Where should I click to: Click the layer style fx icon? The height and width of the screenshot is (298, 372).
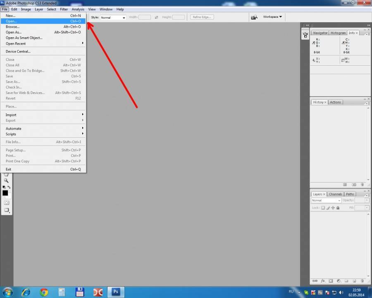(x=323, y=281)
